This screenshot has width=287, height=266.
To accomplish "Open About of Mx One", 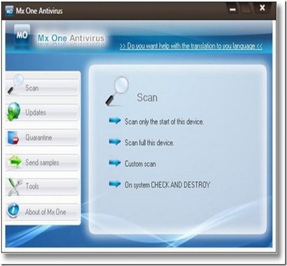I will tap(42, 212).
